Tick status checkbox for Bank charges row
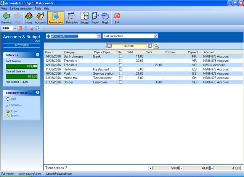This screenshot has width=244, height=177. 120,56
